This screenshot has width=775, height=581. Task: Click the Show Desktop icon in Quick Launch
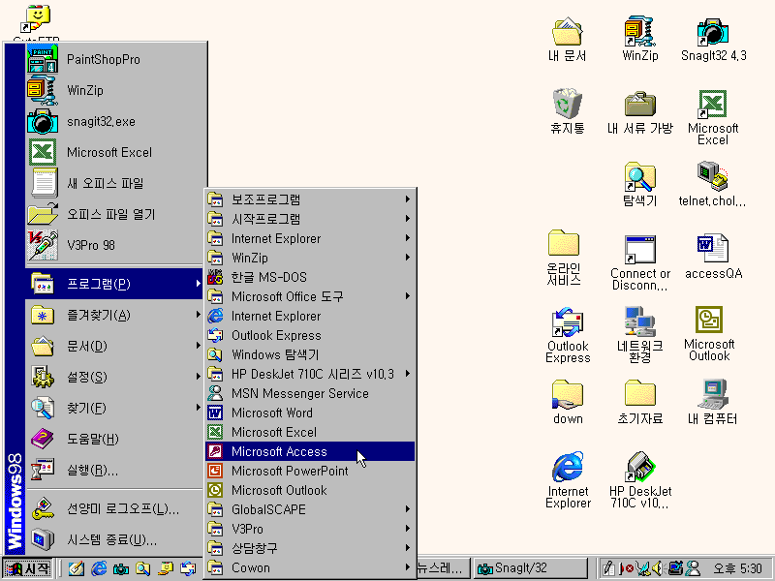click(x=77, y=568)
